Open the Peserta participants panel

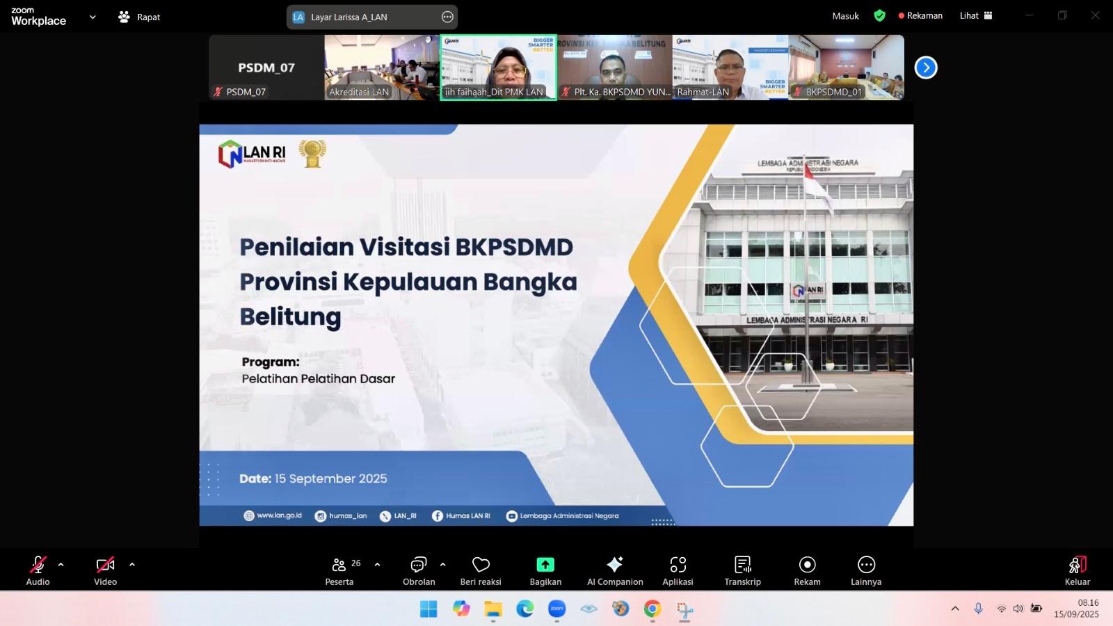coord(339,570)
